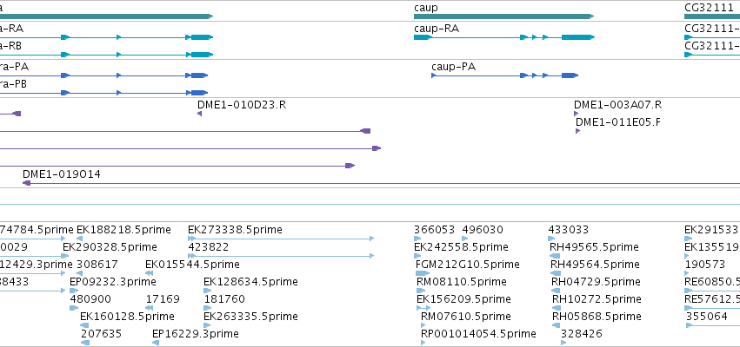
Task: Select the caup gene bar
Action: pos(503,16)
